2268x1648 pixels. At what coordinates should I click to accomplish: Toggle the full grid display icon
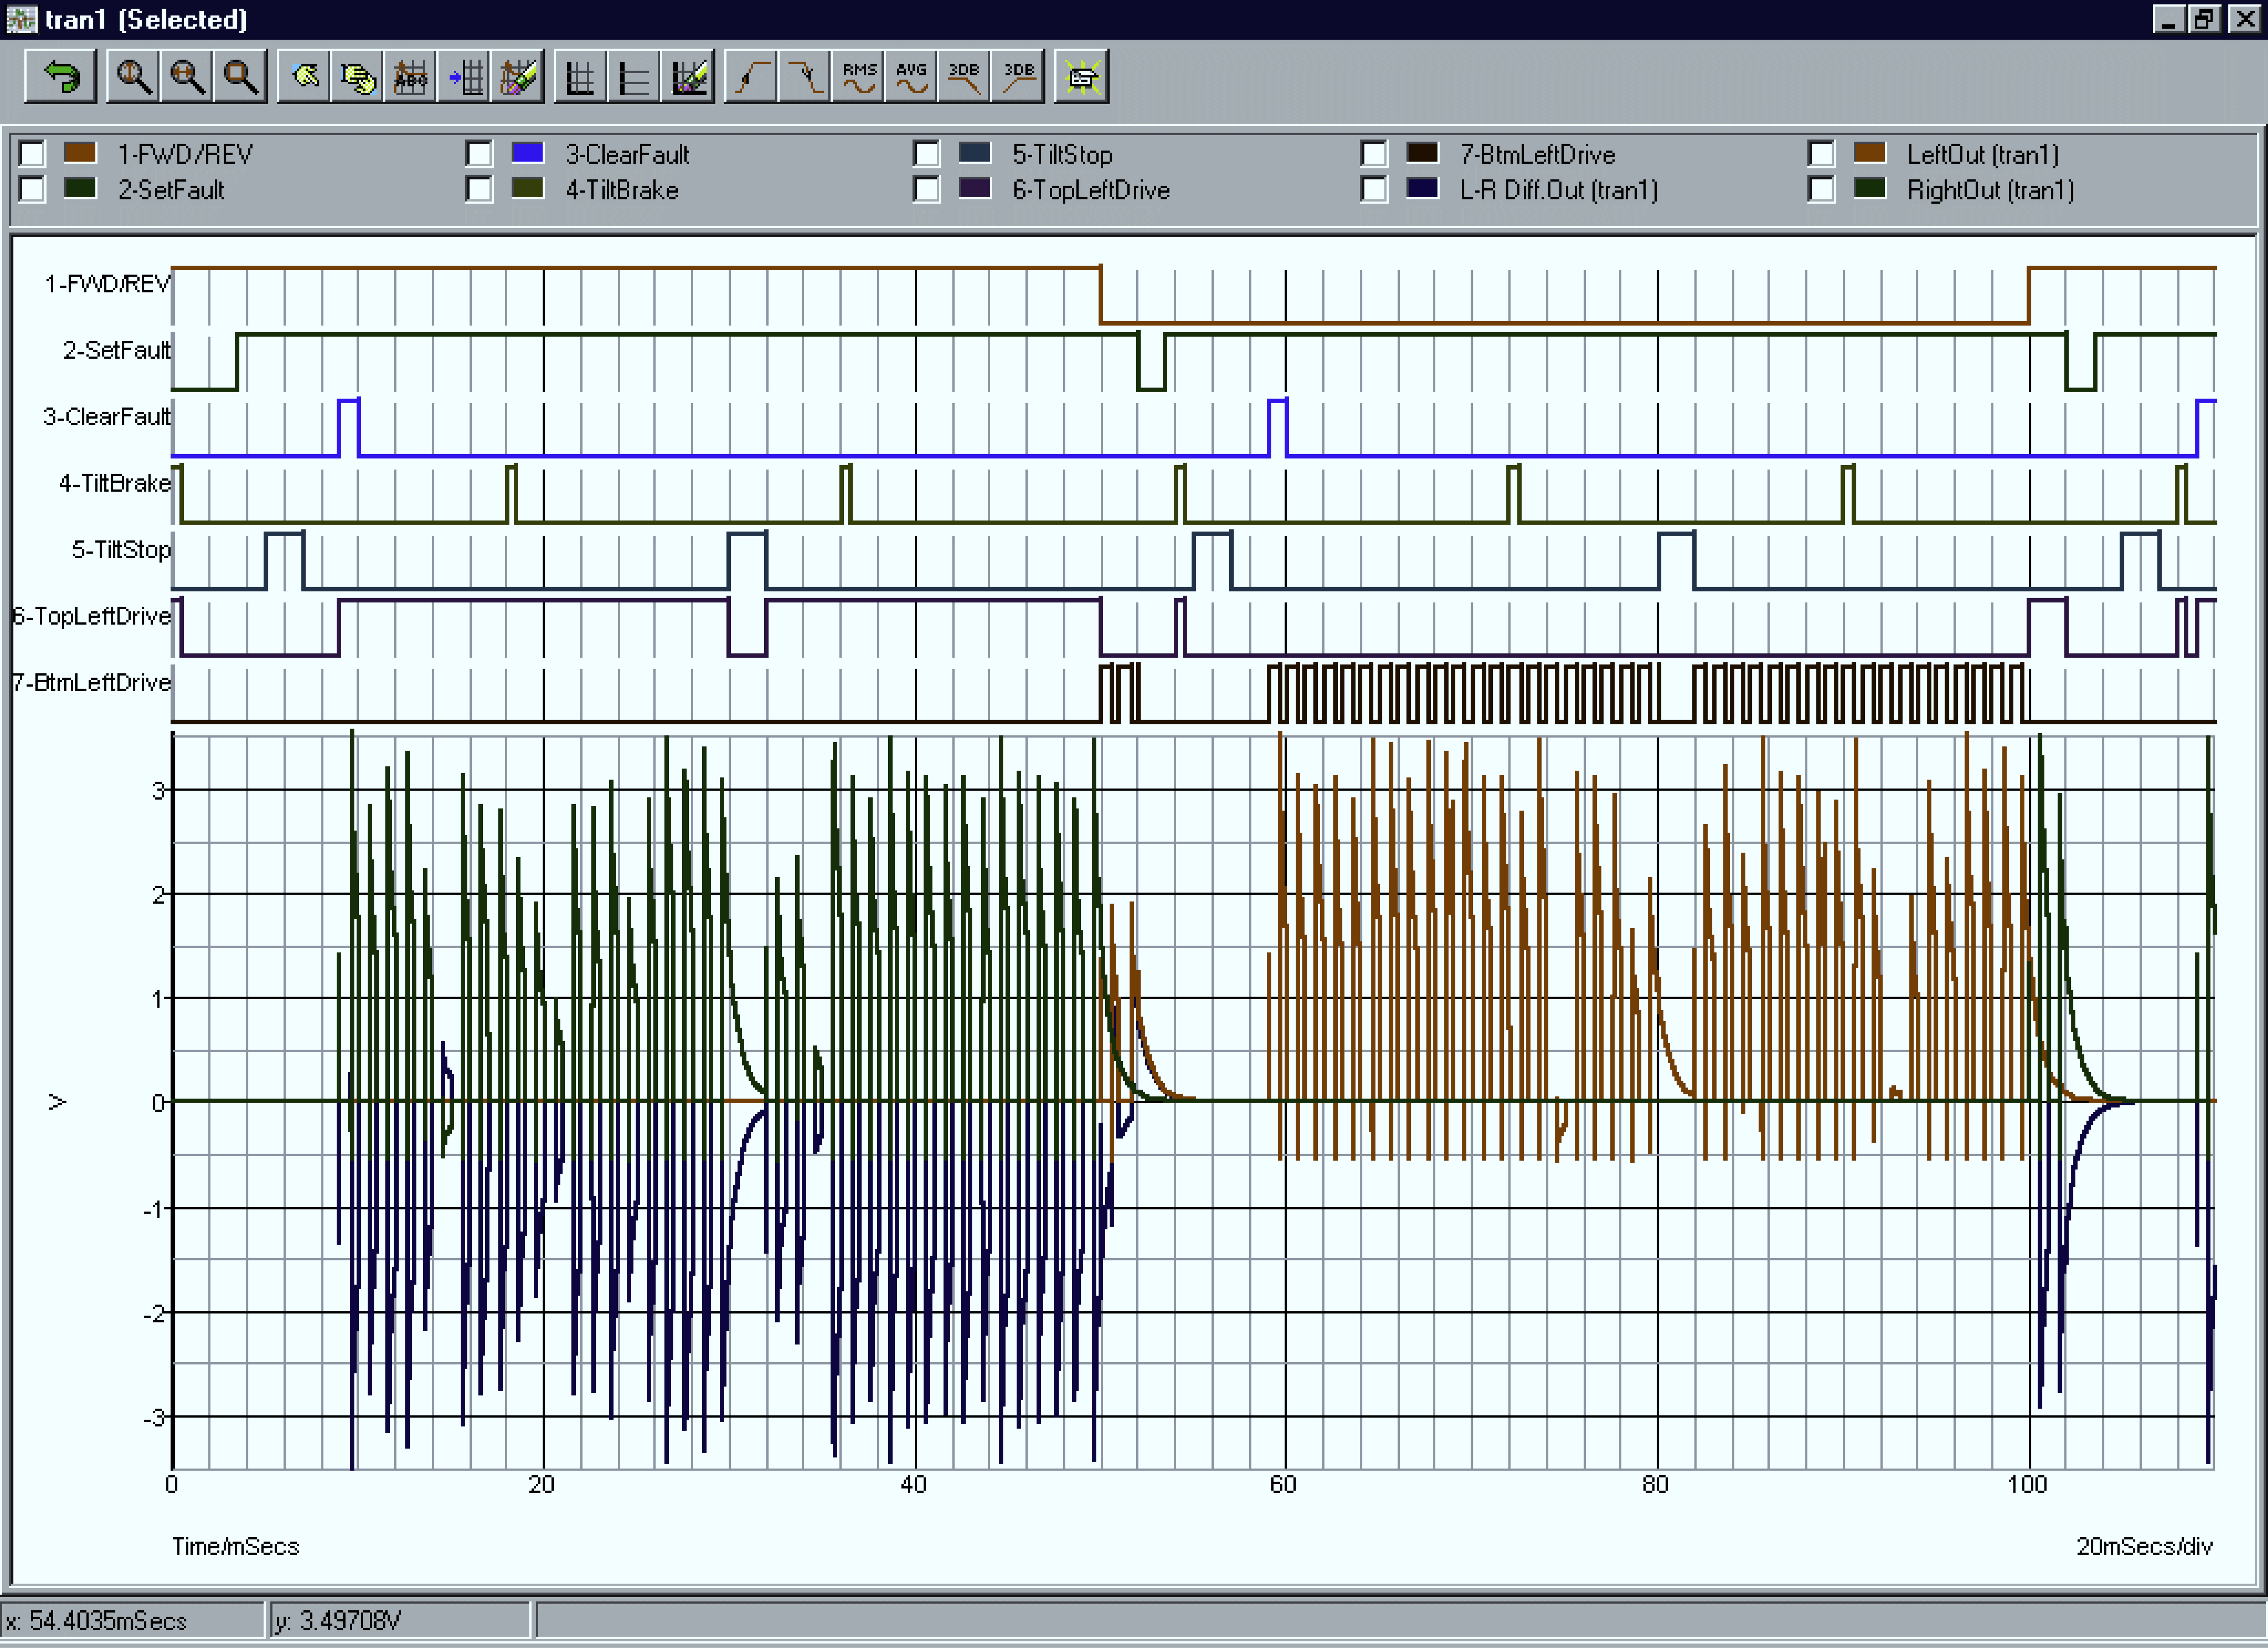581,77
